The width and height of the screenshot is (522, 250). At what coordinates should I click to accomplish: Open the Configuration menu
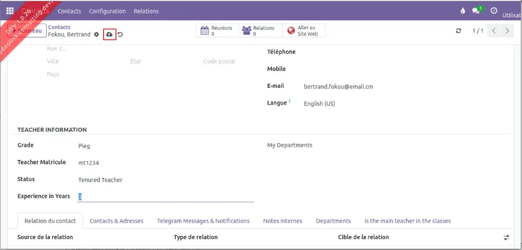[107, 11]
